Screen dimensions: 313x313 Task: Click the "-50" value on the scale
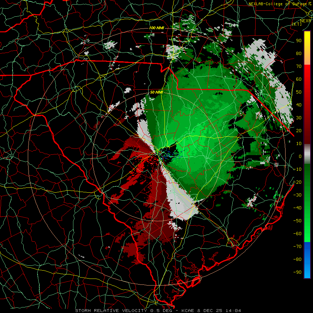297,221
